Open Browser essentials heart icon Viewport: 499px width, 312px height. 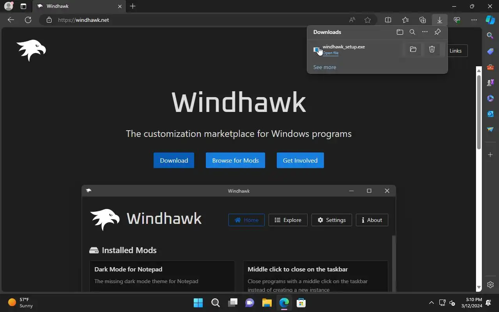(457, 20)
